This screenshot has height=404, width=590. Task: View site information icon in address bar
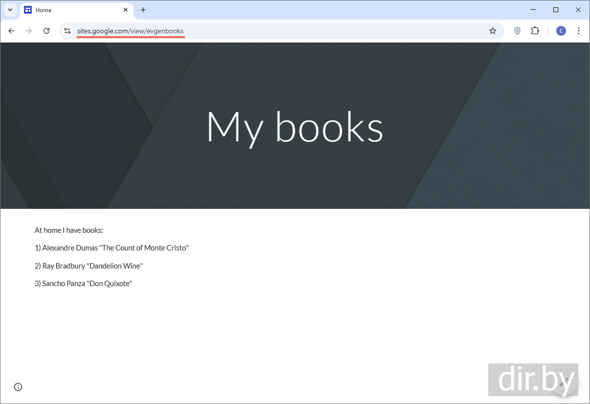(67, 31)
